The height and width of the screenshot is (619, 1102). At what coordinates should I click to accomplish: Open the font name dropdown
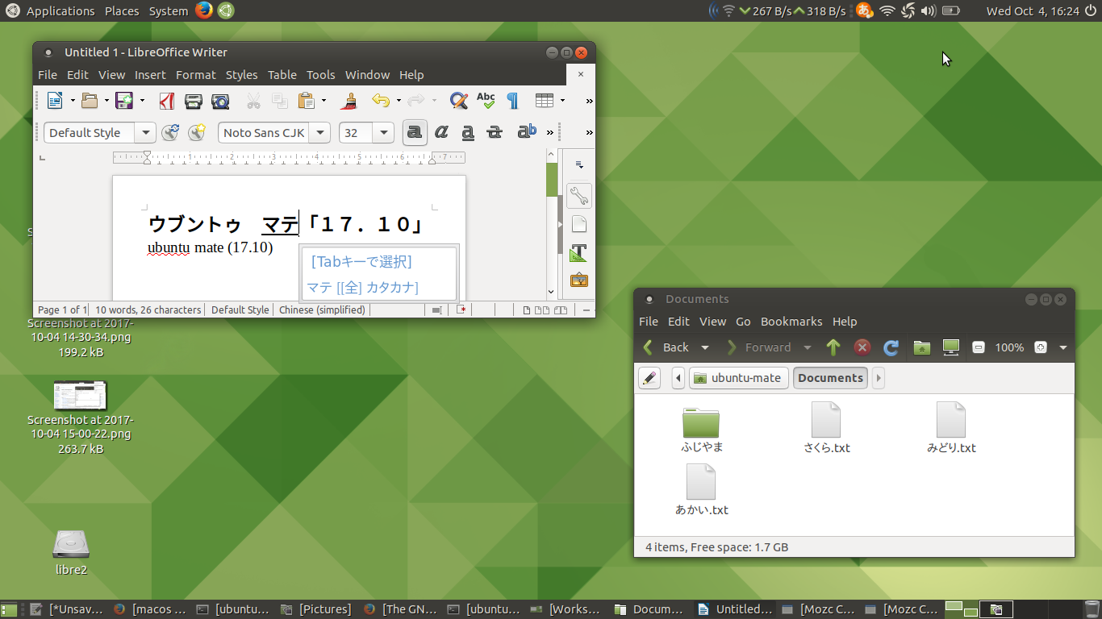click(x=320, y=133)
